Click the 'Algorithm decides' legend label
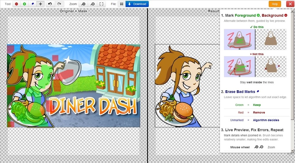 [266, 120]
